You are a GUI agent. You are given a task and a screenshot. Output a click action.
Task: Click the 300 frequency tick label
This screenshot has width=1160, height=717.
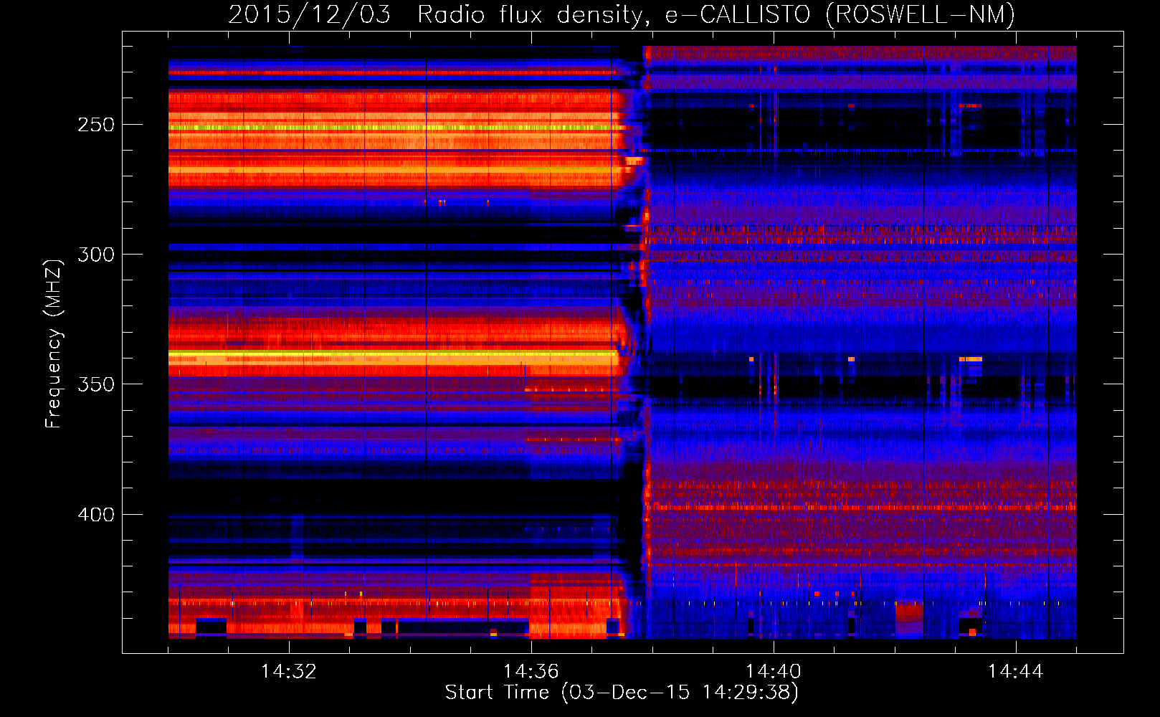pyautogui.click(x=96, y=255)
